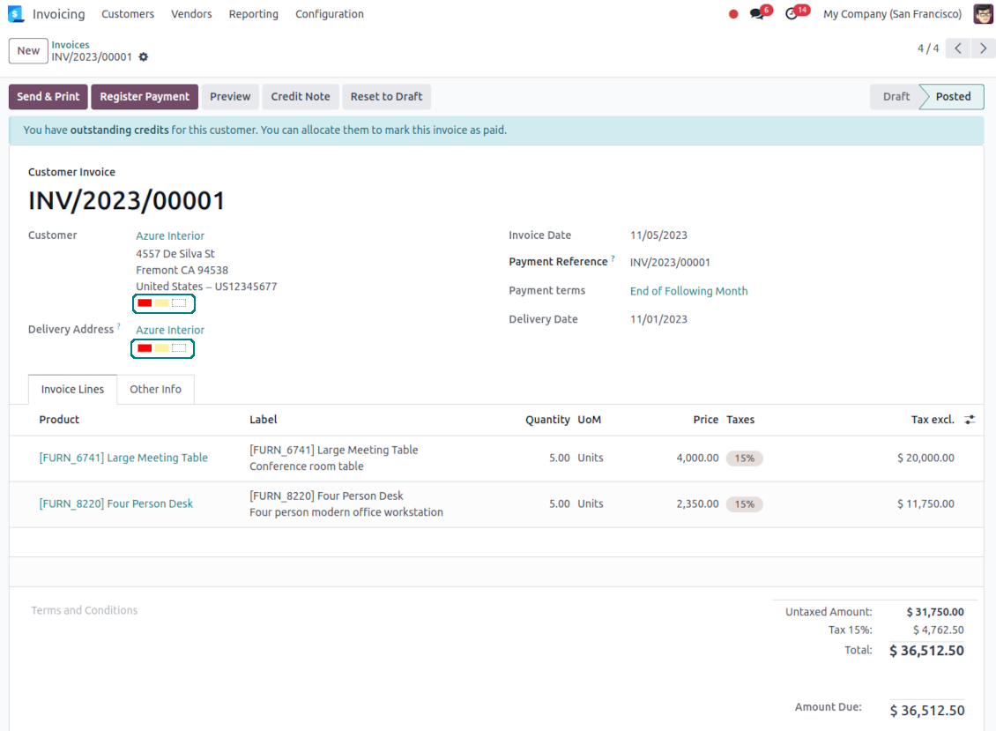Click the red recording indicator dot

coord(733,14)
